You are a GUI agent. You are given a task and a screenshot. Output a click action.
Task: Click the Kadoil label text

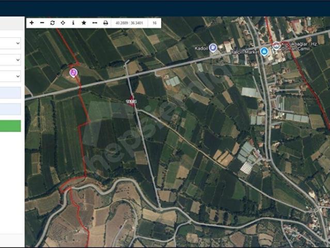tap(201, 48)
